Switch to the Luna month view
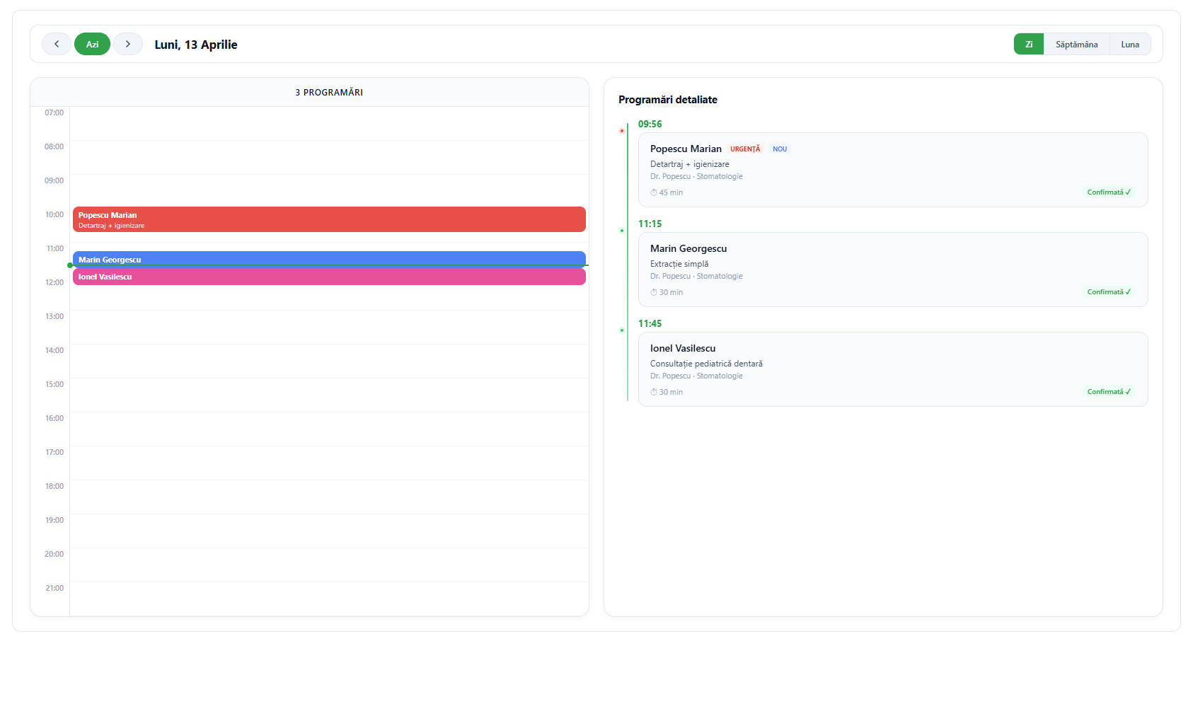 [x=1129, y=44]
